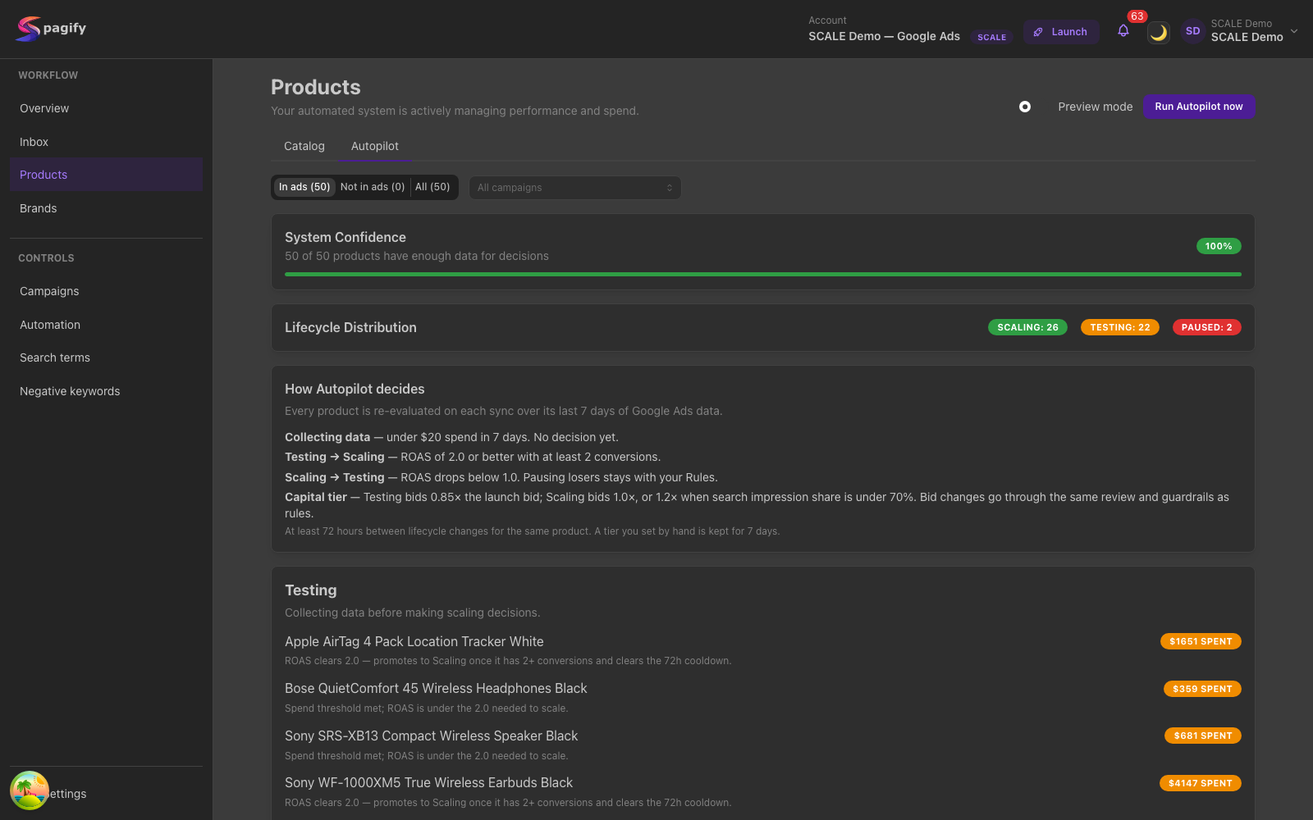This screenshot has width=1313, height=820.
Task: Click the TESTING: 22 badge
Action: [1120, 327]
